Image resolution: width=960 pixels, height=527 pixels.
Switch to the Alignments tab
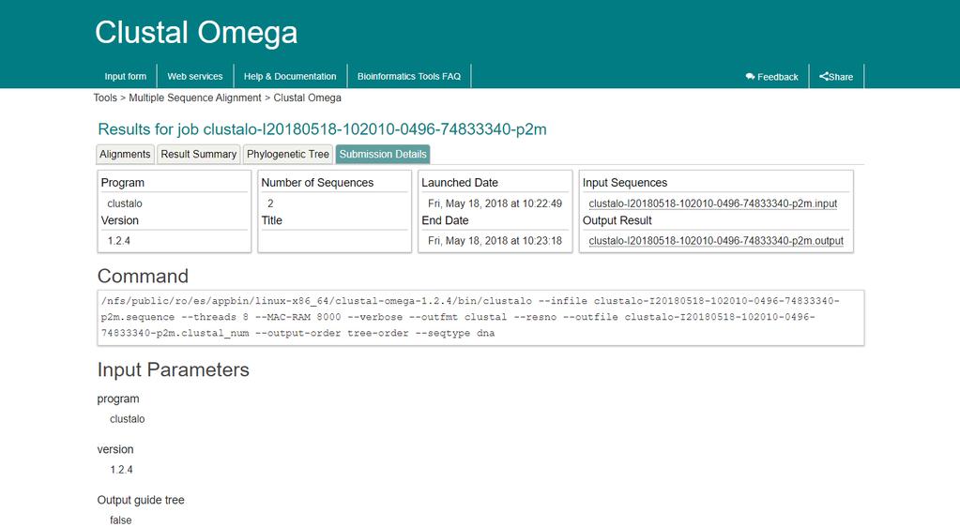tap(125, 154)
